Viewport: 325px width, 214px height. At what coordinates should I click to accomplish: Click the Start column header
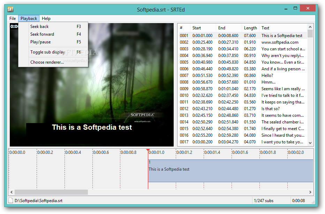[x=203, y=28]
